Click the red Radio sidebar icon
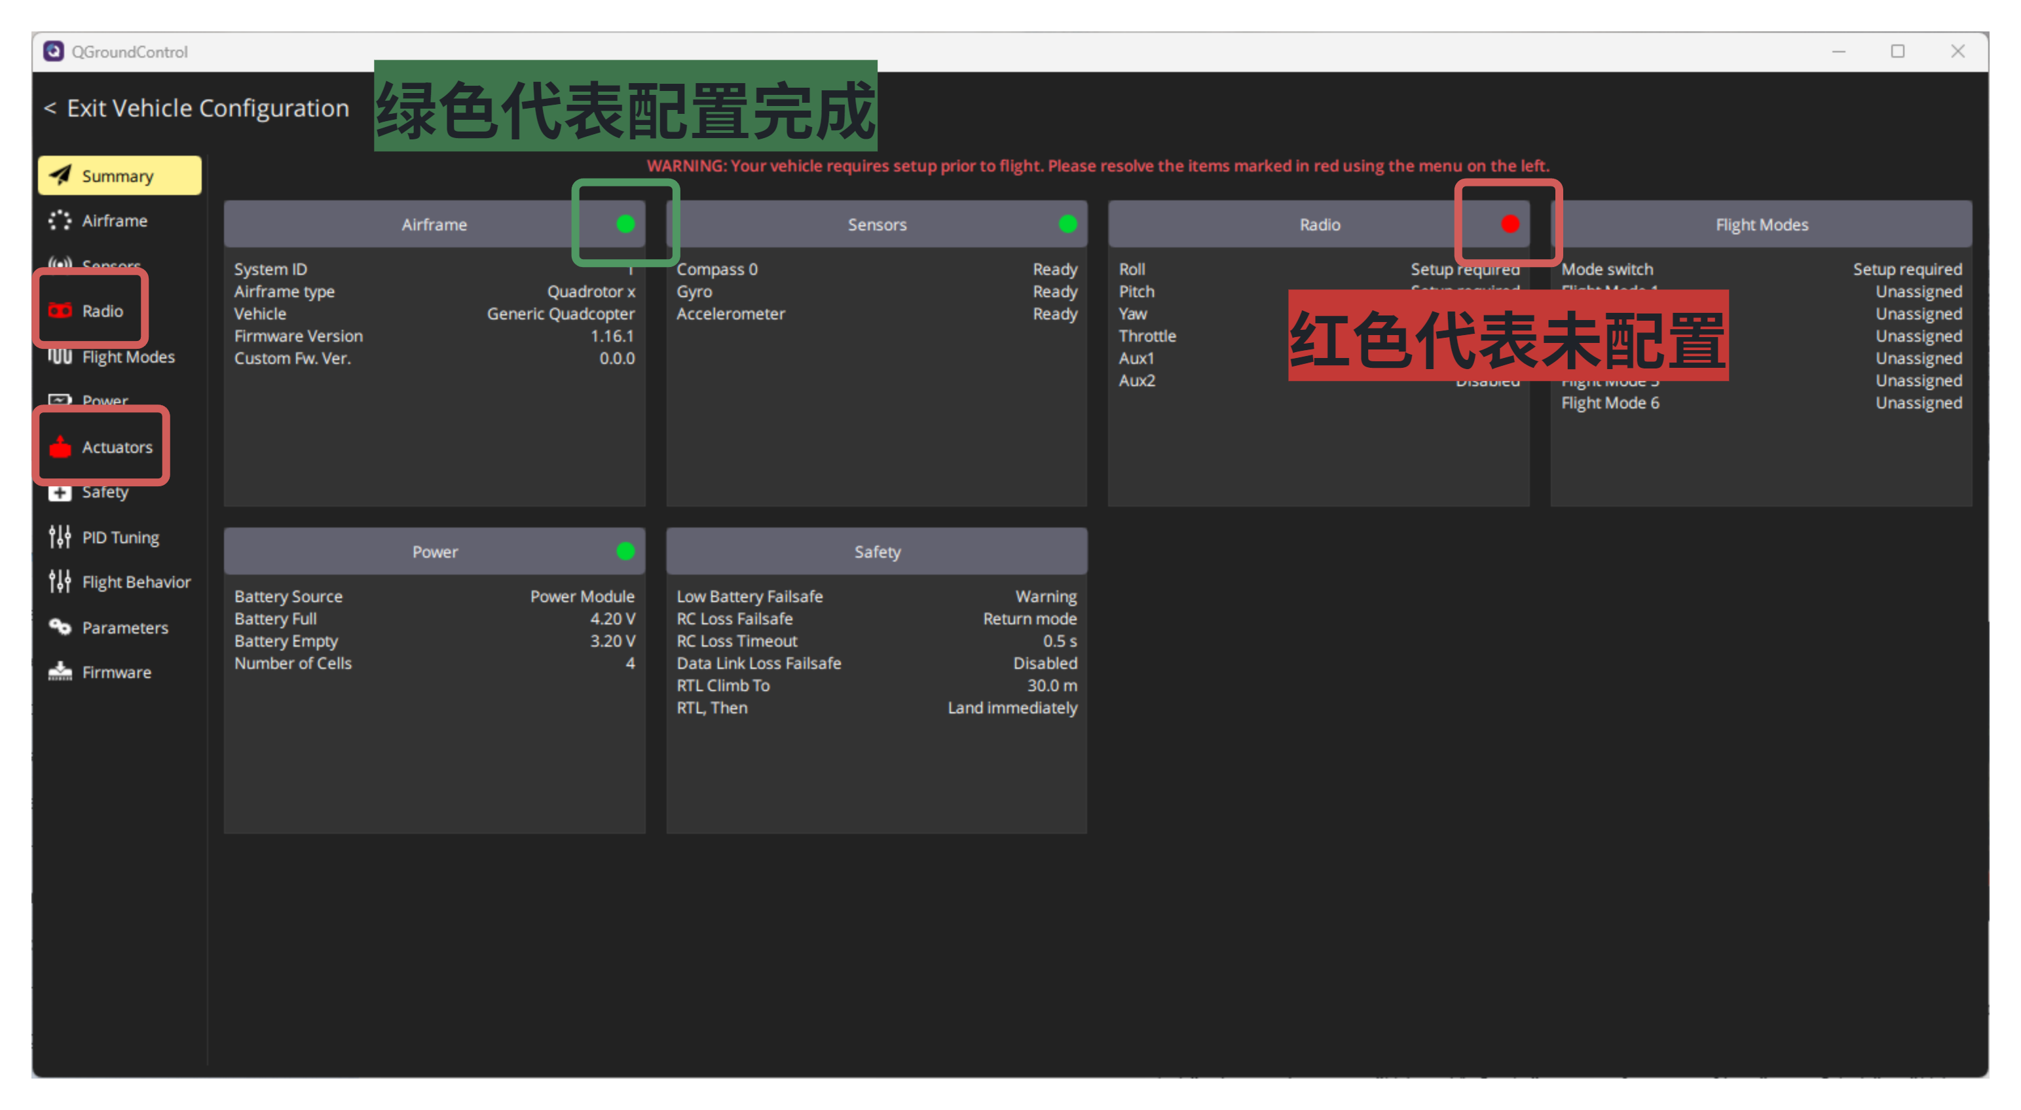 pos(60,310)
